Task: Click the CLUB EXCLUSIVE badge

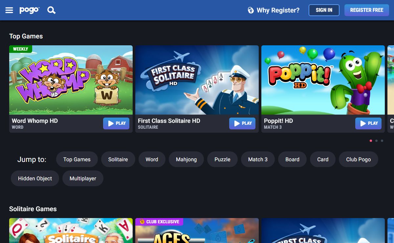Action: coord(159,222)
